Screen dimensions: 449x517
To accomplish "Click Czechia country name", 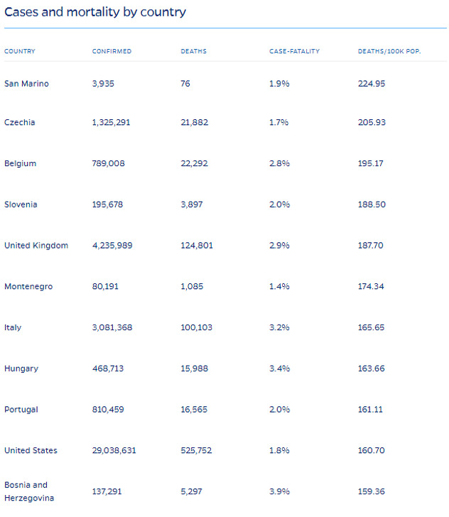I will click(x=20, y=123).
